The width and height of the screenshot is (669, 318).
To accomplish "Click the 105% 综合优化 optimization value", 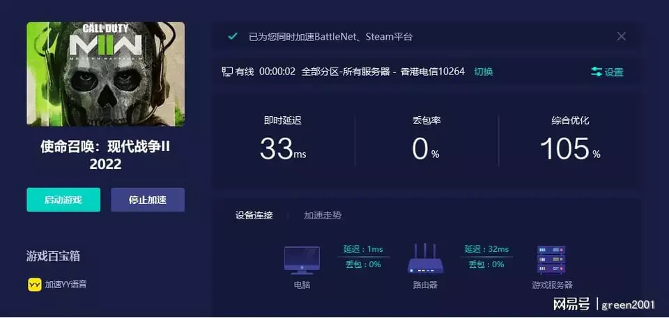I will click(x=569, y=148).
